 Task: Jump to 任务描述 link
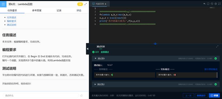[12, 18]
